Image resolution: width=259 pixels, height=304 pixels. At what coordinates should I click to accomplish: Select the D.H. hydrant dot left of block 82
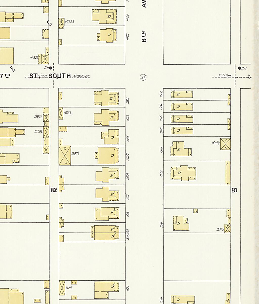[x=51, y=68]
